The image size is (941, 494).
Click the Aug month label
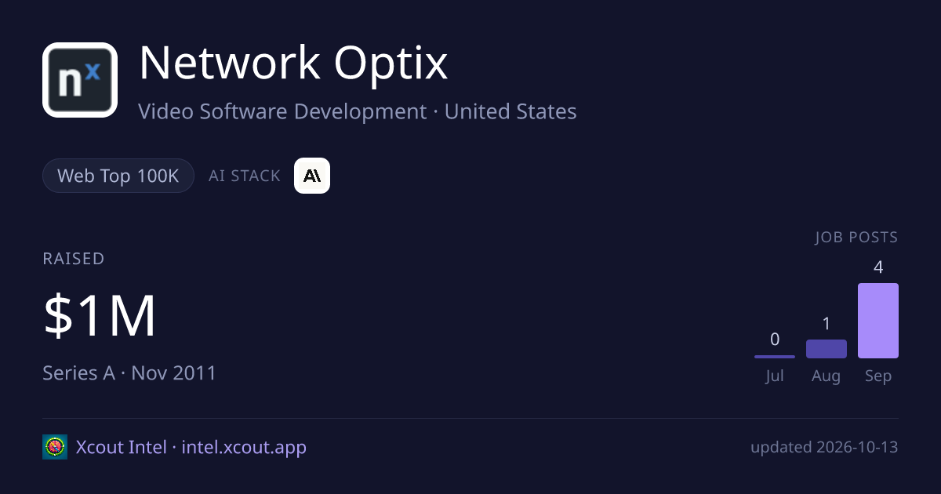(827, 376)
